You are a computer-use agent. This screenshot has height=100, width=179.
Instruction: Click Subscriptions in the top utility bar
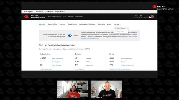[x=29, y=12]
